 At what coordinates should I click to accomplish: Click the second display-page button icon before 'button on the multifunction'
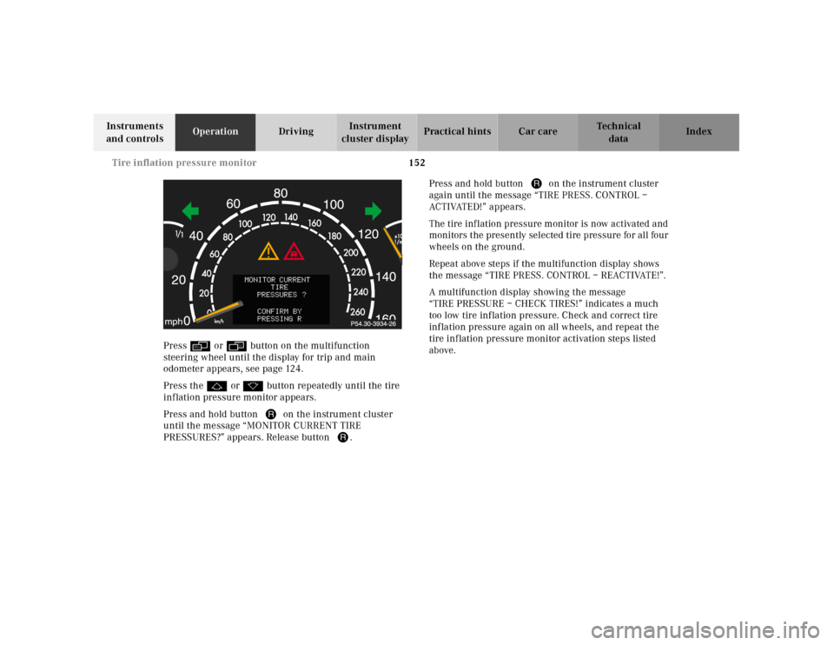(236, 346)
